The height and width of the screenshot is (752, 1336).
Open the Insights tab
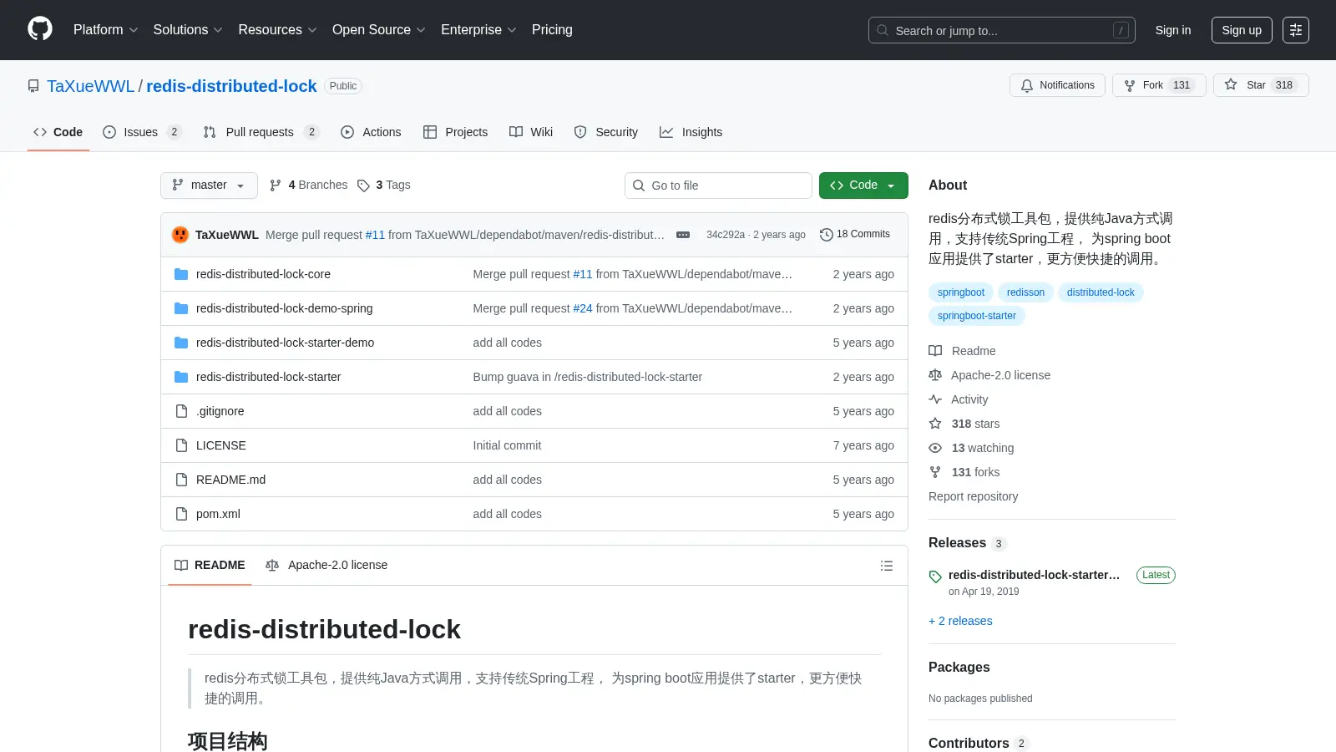pos(691,132)
